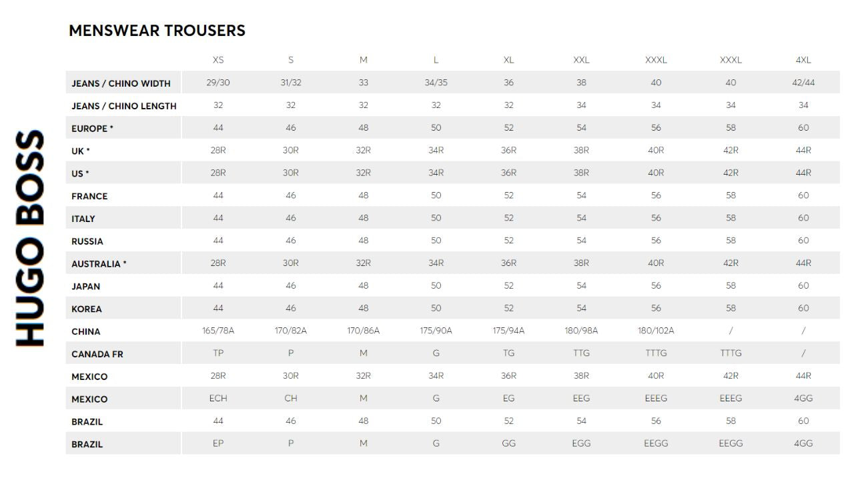Click the AUSTRALIA row label
Viewport: 854px width, 480px height.
[x=99, y=264]
